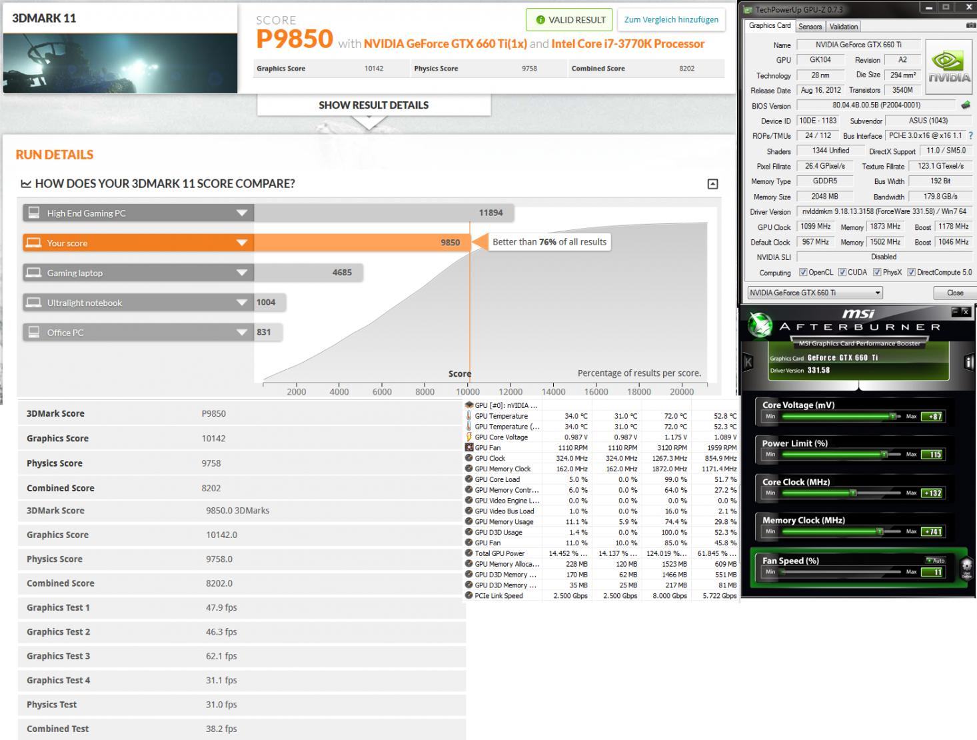Click the Ultralight notebook row icon
Screen dimensions: 977x740
click(33, 303)
